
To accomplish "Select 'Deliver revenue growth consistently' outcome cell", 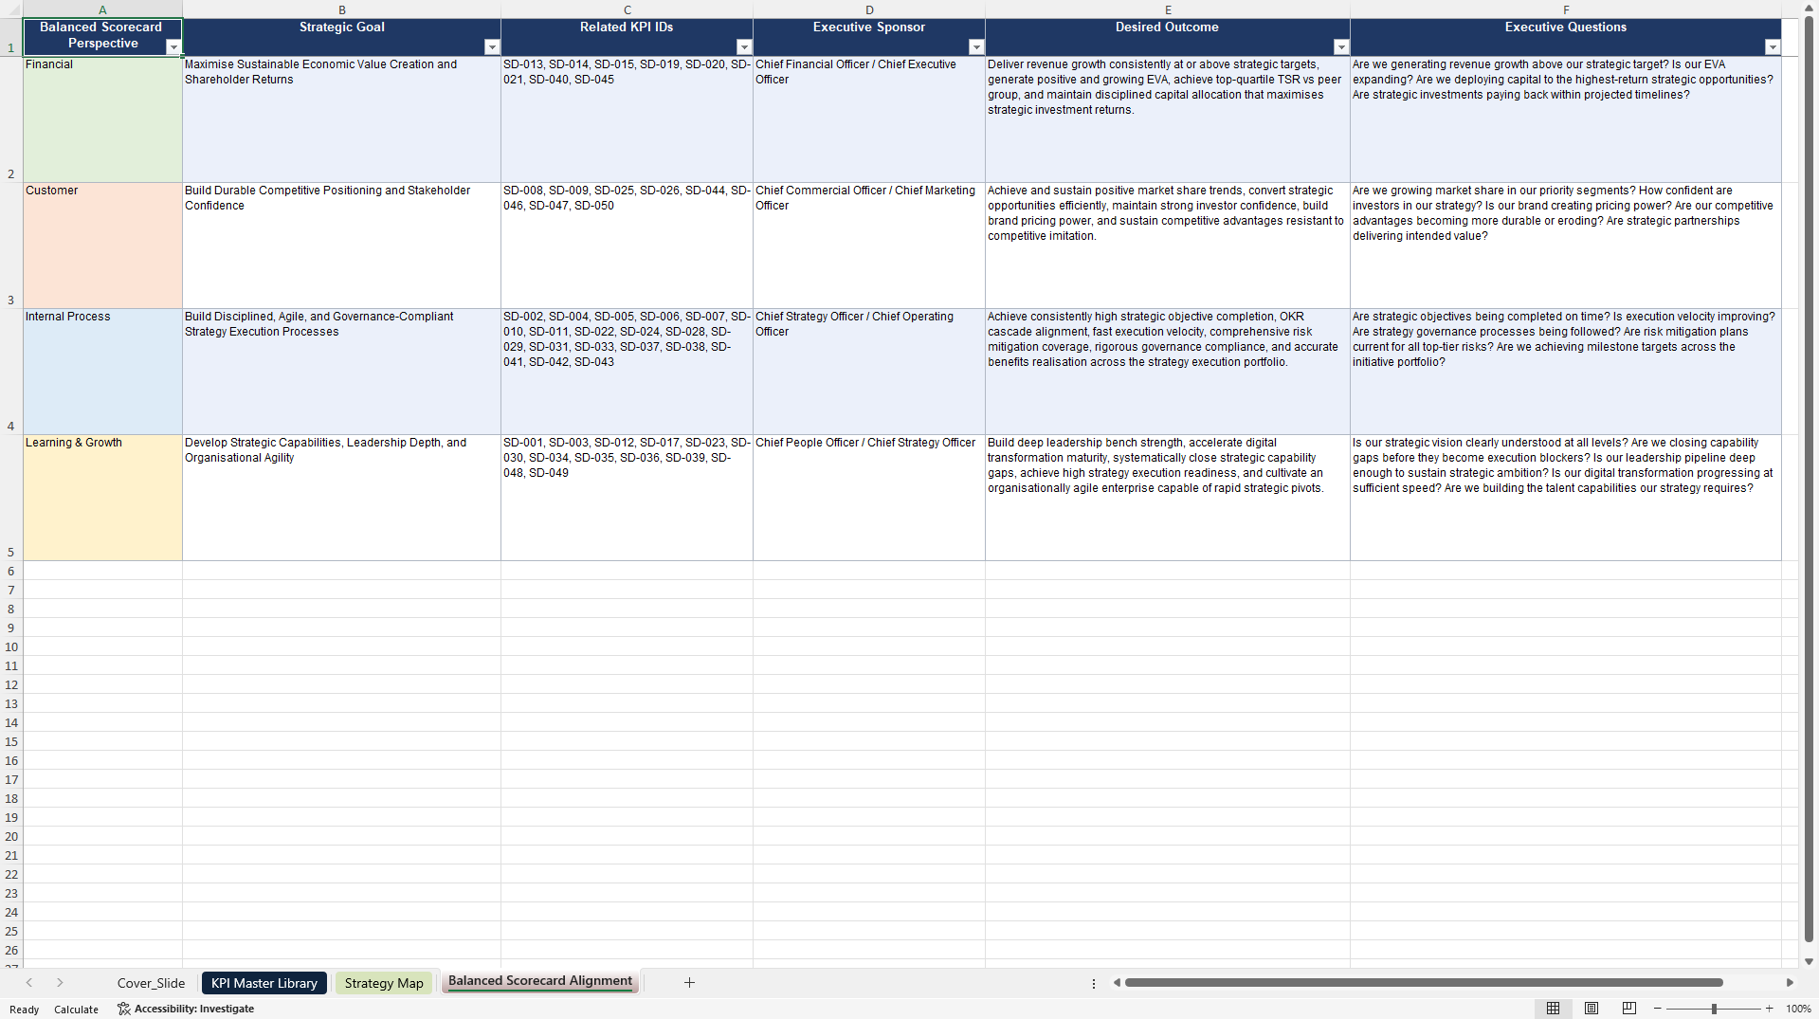I will point(1168,119).
